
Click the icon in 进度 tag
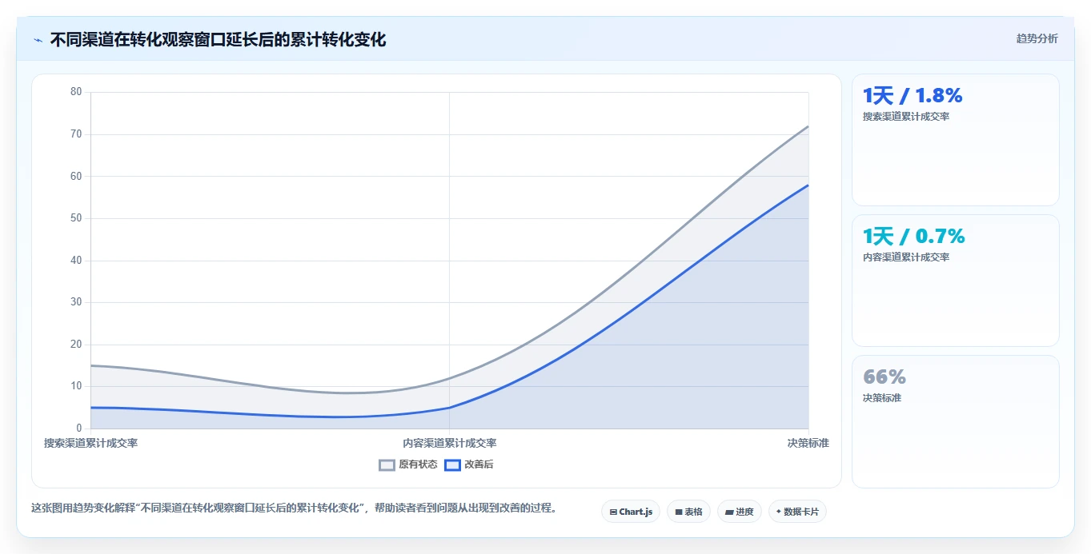coord(729,512)
